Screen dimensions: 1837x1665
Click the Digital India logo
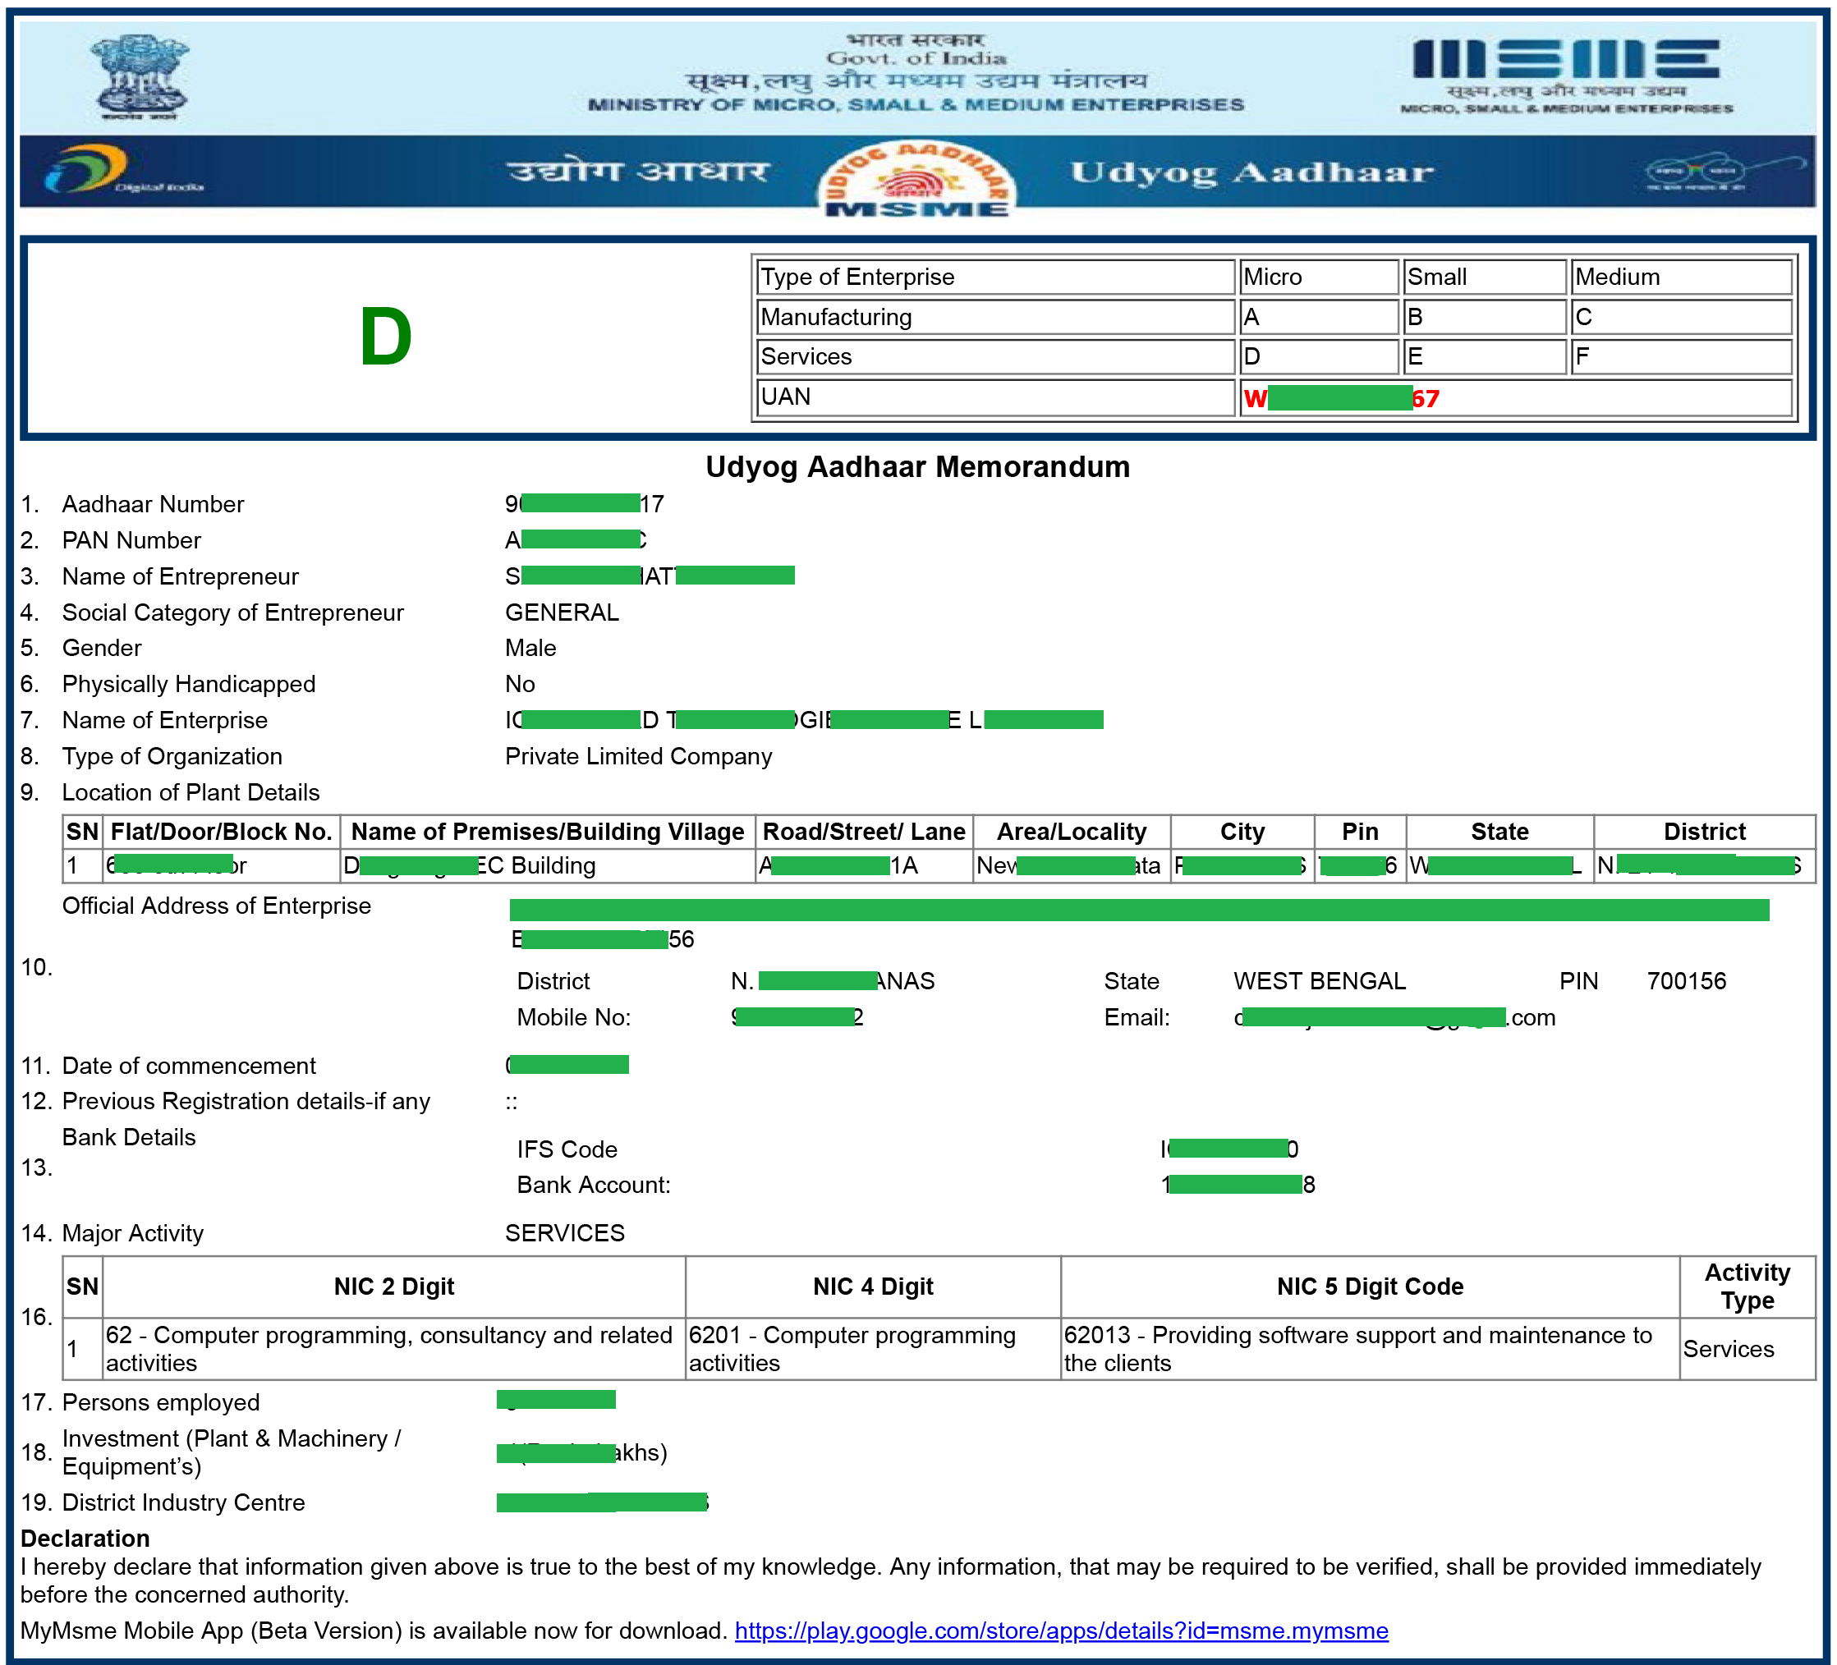(x=123, y=170)
